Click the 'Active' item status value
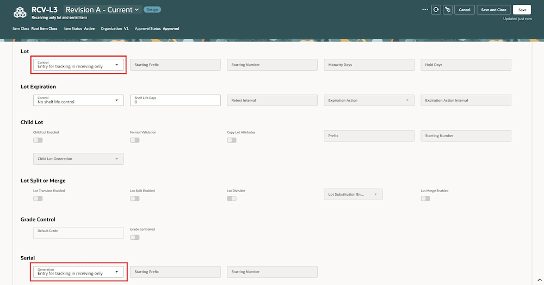Image resolution: width=544 pixels, height=285 pixels. [89, 28]
